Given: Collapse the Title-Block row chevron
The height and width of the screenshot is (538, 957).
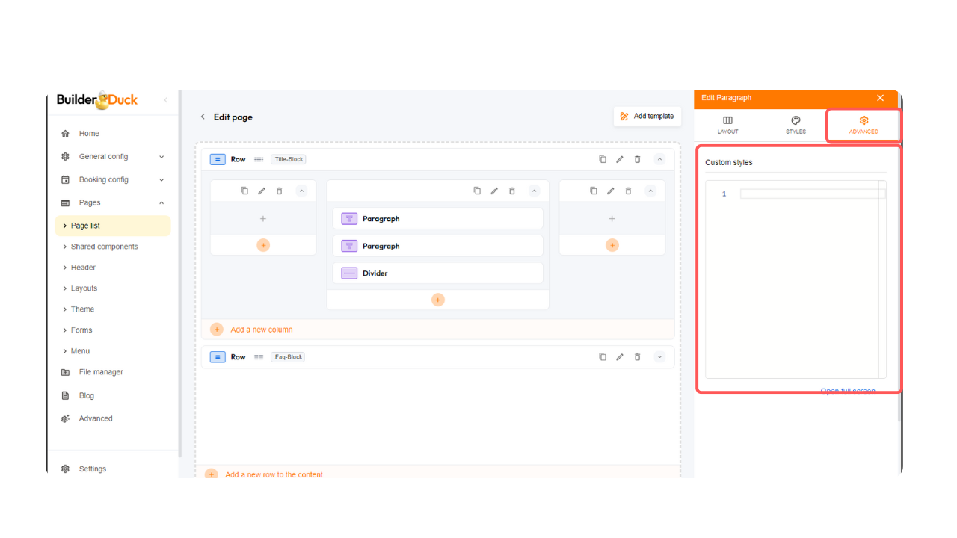Looking at the screenshot, I should (x=659, y=159).
